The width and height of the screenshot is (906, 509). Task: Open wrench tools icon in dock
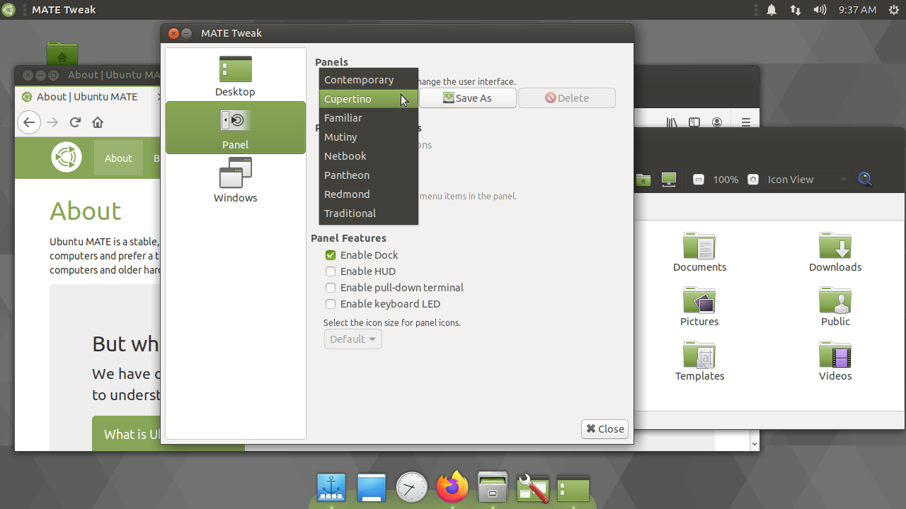[x=533, y=488]
